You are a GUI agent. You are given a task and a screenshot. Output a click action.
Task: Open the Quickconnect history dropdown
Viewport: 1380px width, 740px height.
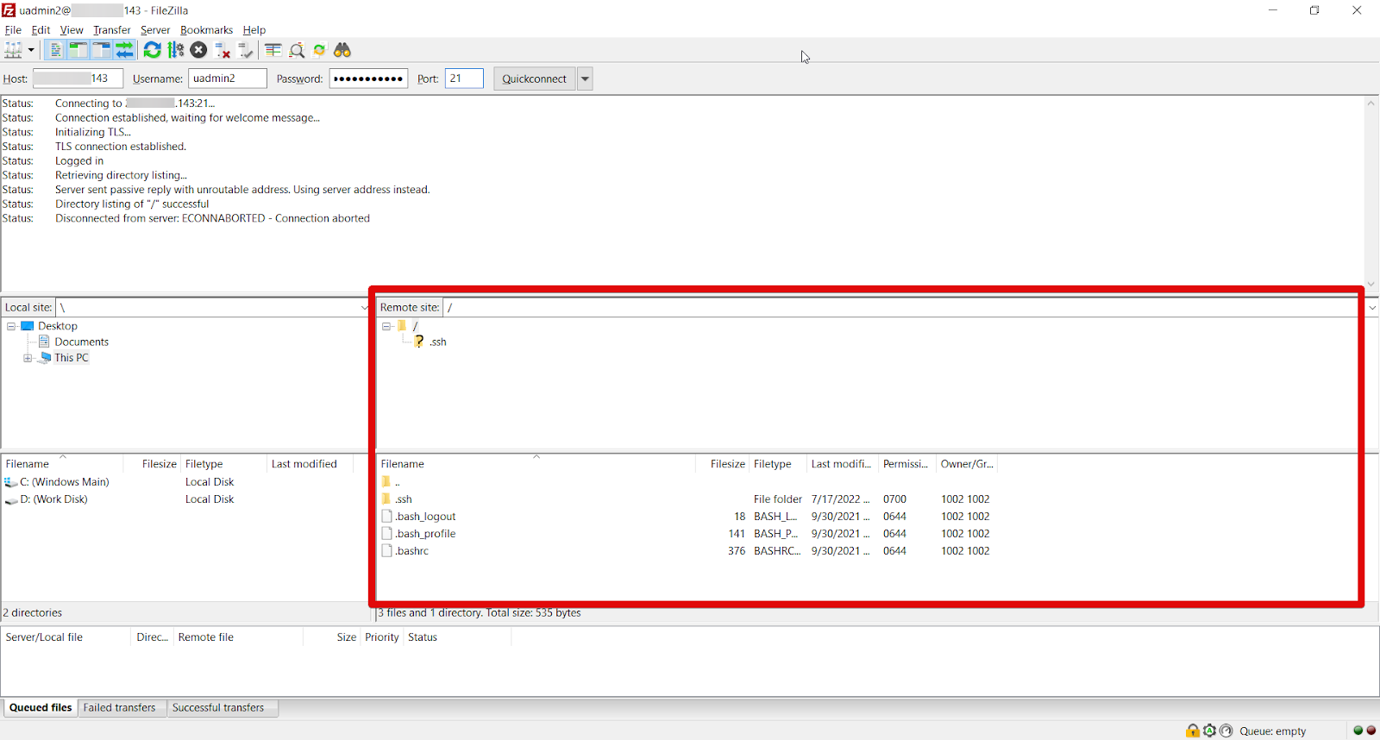(585, 79)
